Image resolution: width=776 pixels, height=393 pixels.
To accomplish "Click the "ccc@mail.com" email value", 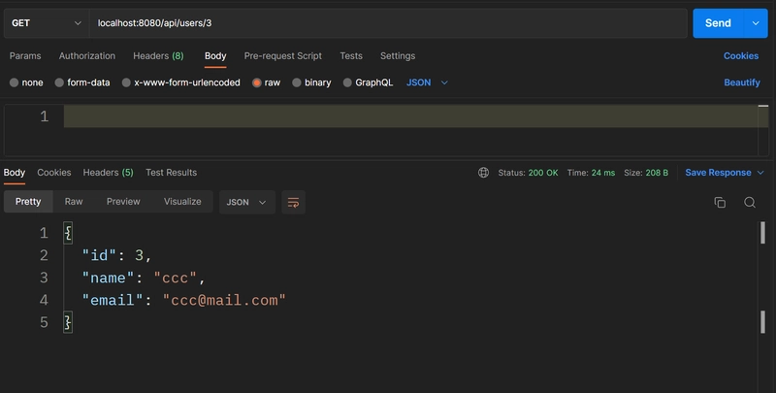I will 224,300.
